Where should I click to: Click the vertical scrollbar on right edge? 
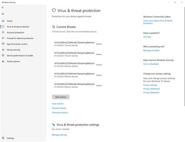184,56
